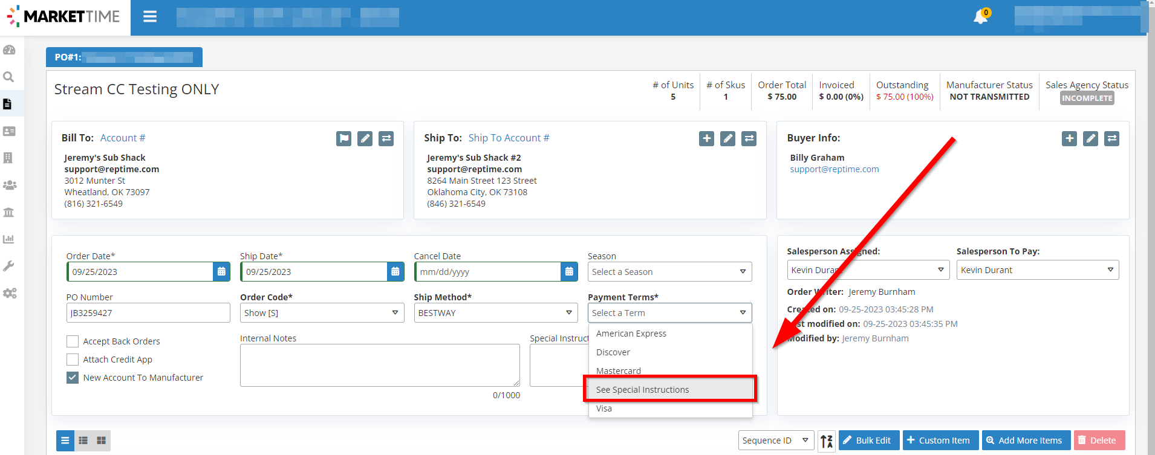Edit the Buyer Info
The image size is (1155, 455).
tap(1090, 138)
